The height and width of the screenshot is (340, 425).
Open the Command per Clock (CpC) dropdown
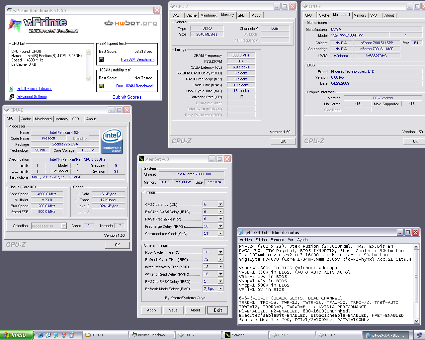[220, 233]
